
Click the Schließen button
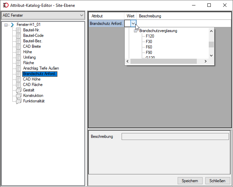pyautogui.click(x=217, y=181)
